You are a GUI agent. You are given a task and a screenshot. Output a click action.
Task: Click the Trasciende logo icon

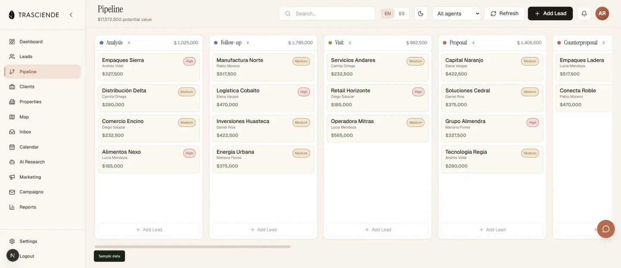point(12,15)
